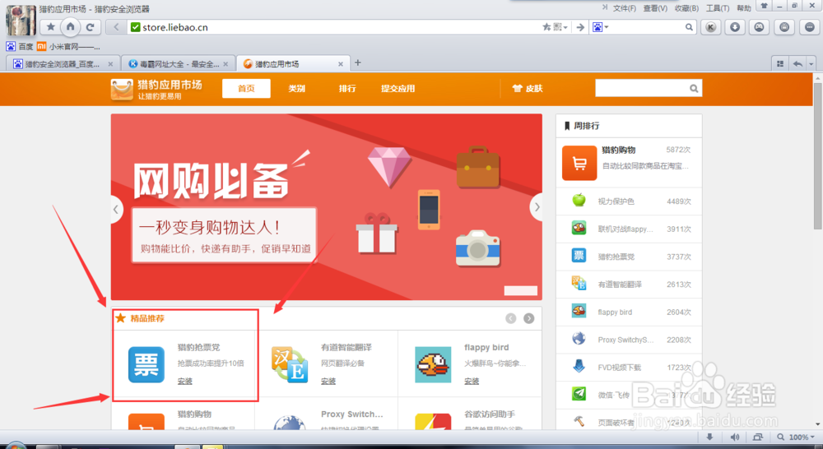823x449 pixels.
Task: Click the status bar download arrow
Action: click(x=709, y=437)
